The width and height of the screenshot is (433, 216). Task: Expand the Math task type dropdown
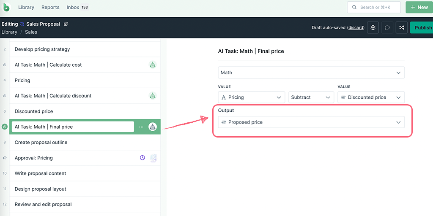(311, 73)
